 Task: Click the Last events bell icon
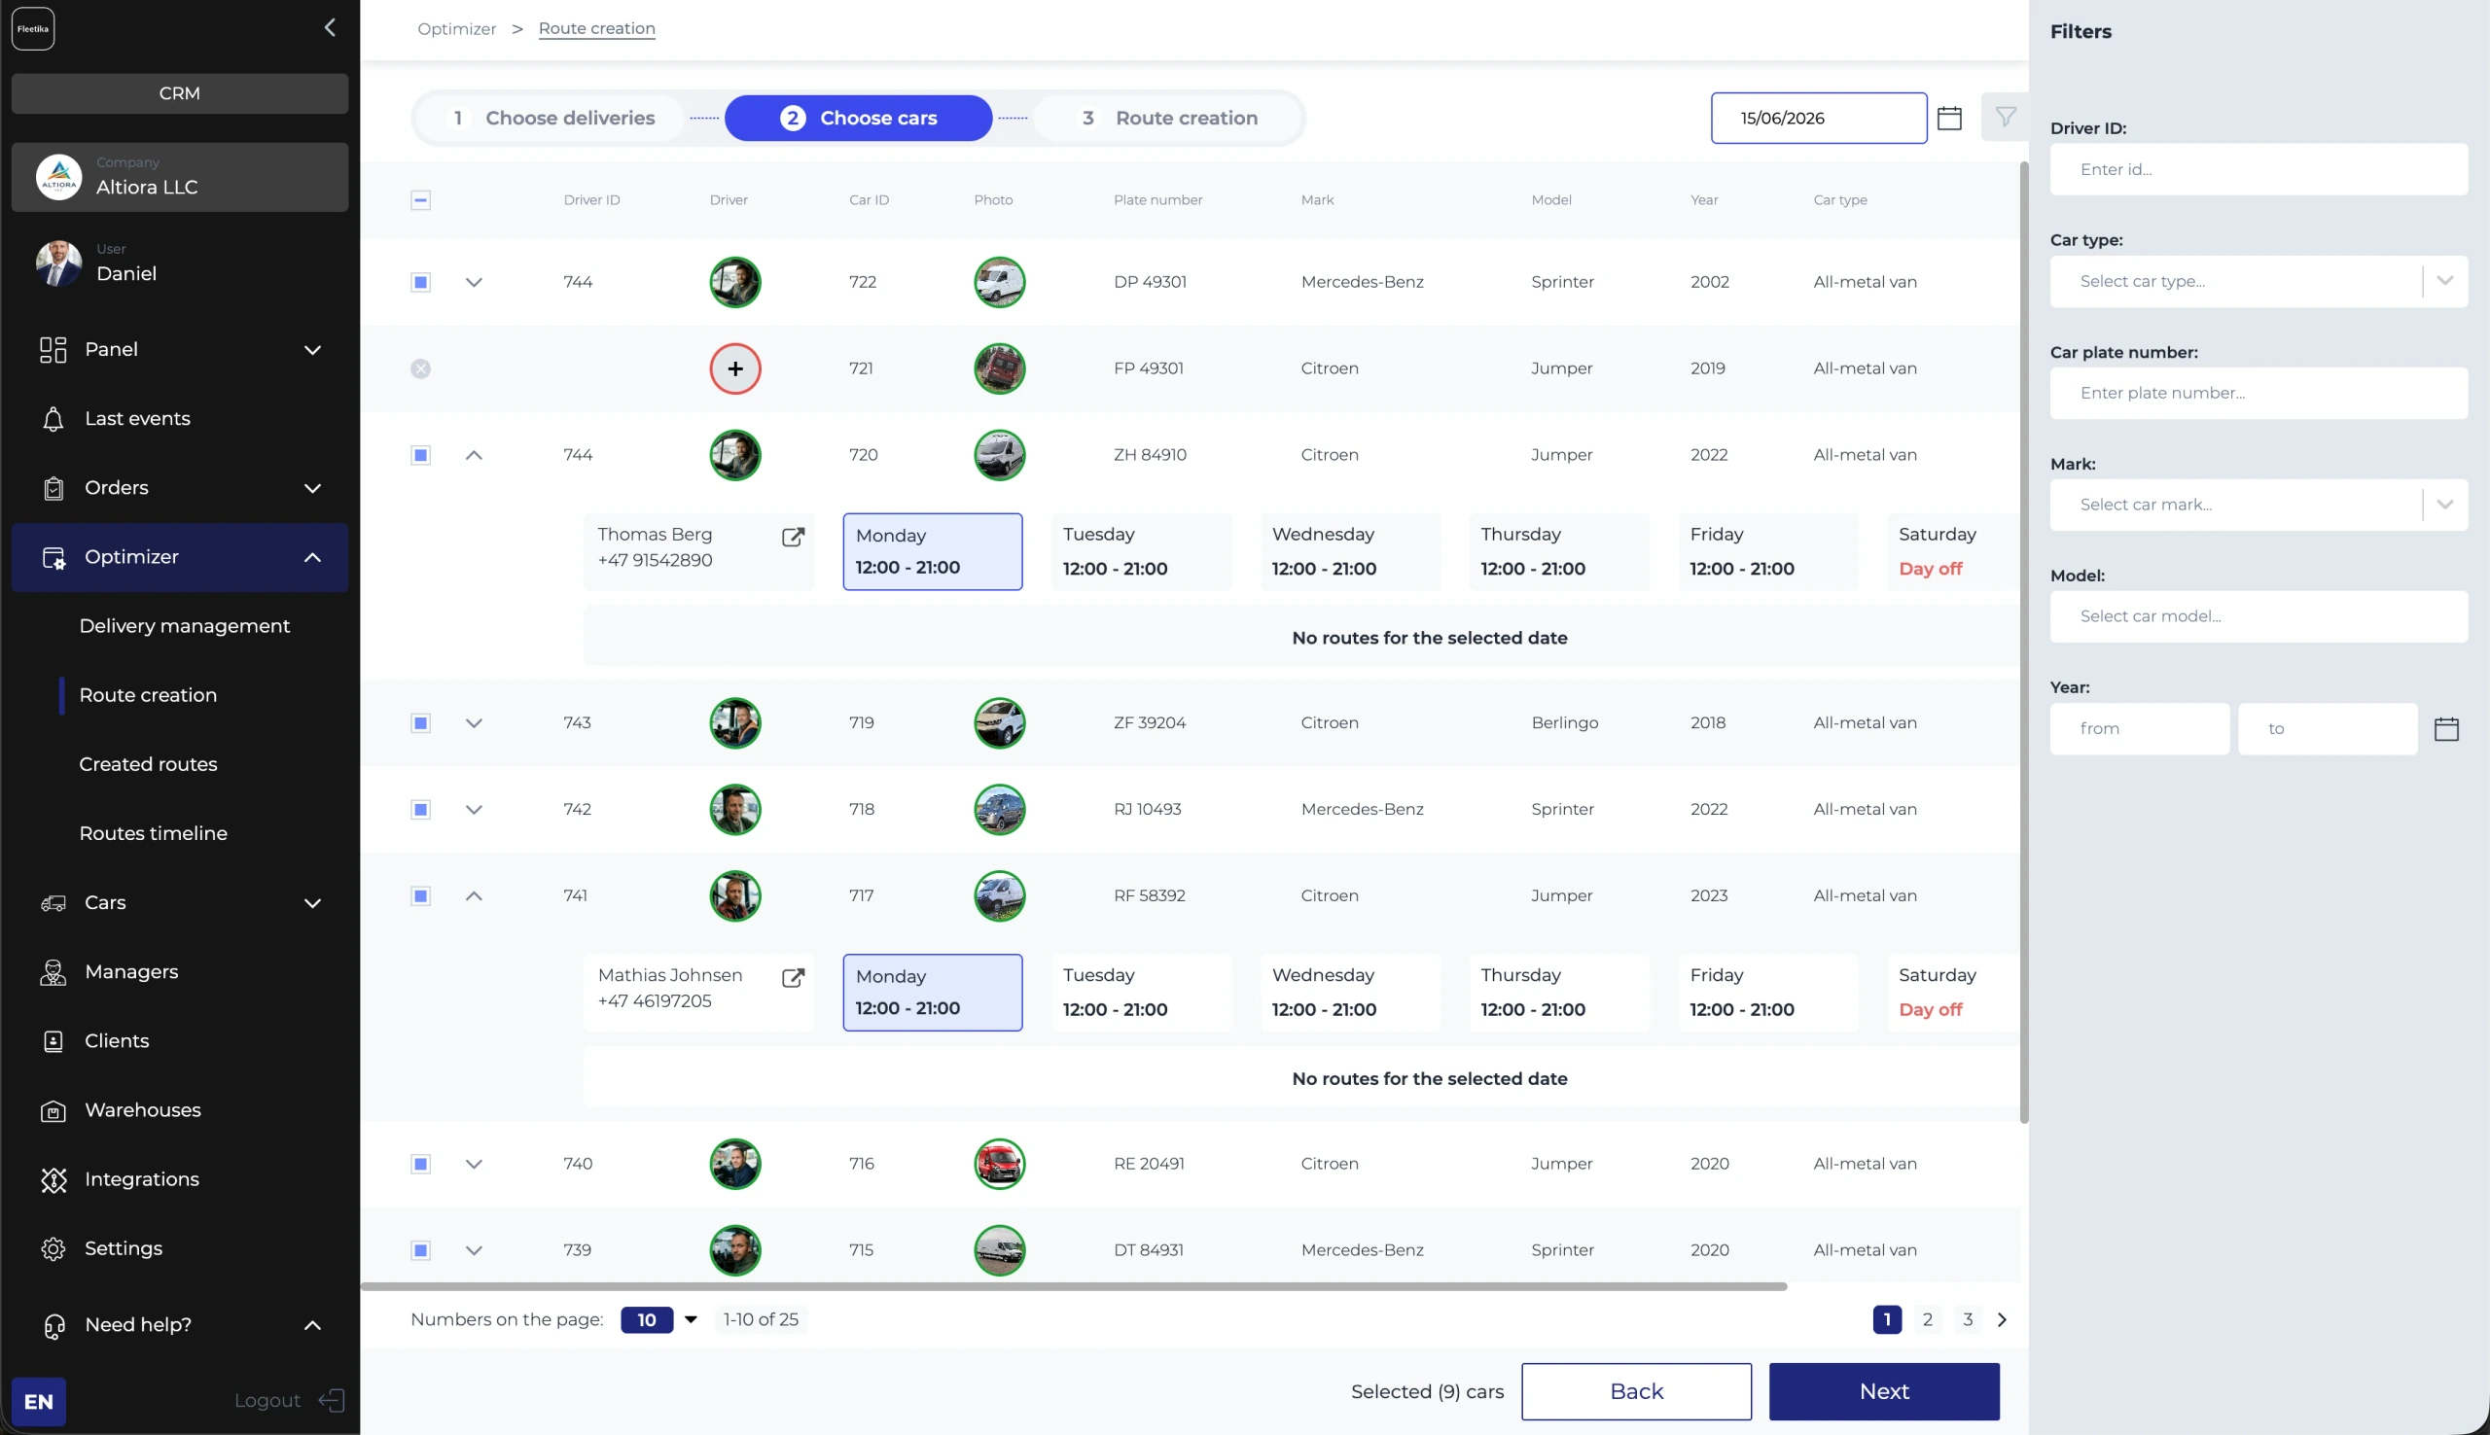(x=53, y=419)
